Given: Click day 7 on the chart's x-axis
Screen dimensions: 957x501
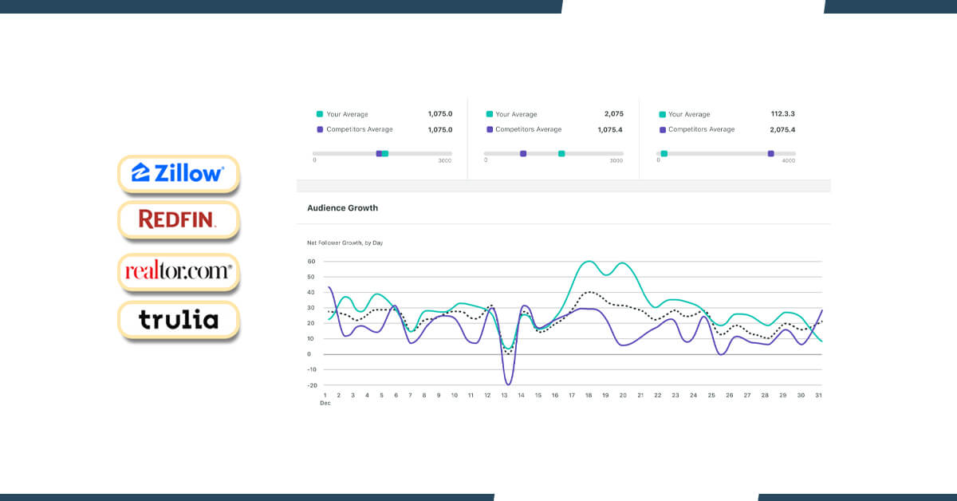Looking at the screenshot, I should (x=410, y=395).
